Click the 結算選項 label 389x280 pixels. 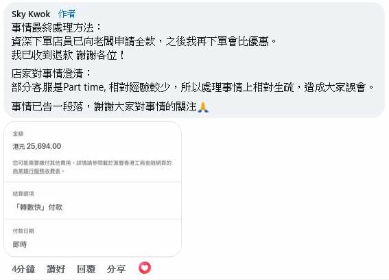click(23, 194)
